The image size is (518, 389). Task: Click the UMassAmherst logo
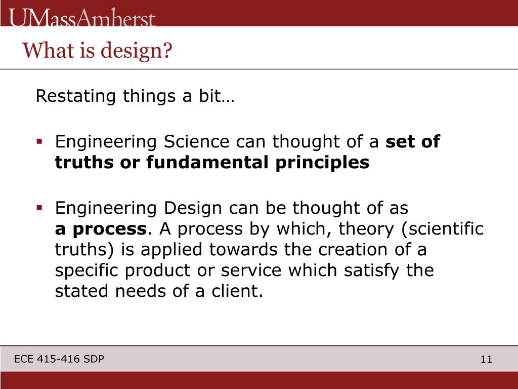point(82,18)
